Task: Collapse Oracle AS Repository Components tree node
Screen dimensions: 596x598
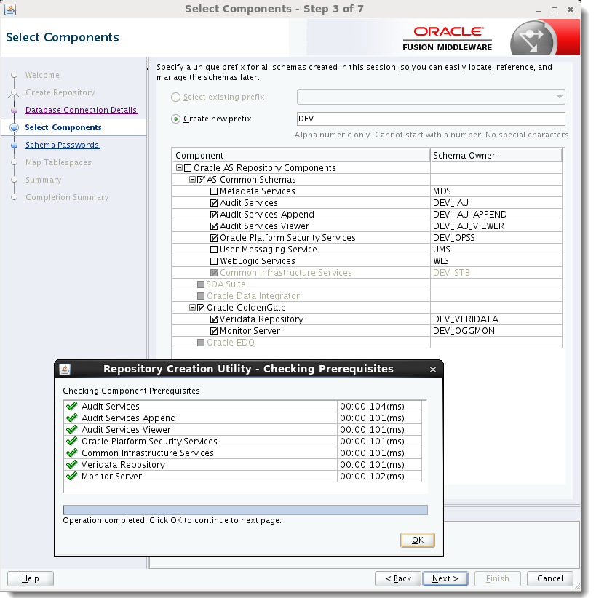Action: click(x=179, y=168)
